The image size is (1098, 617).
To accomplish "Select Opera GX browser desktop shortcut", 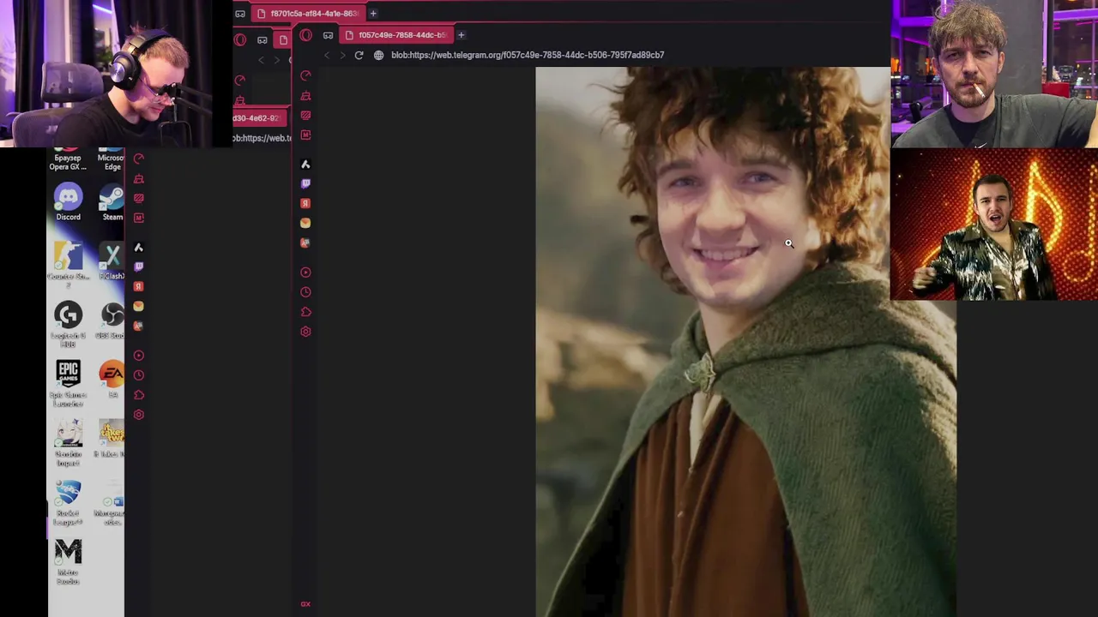I will tap(68, 159).
